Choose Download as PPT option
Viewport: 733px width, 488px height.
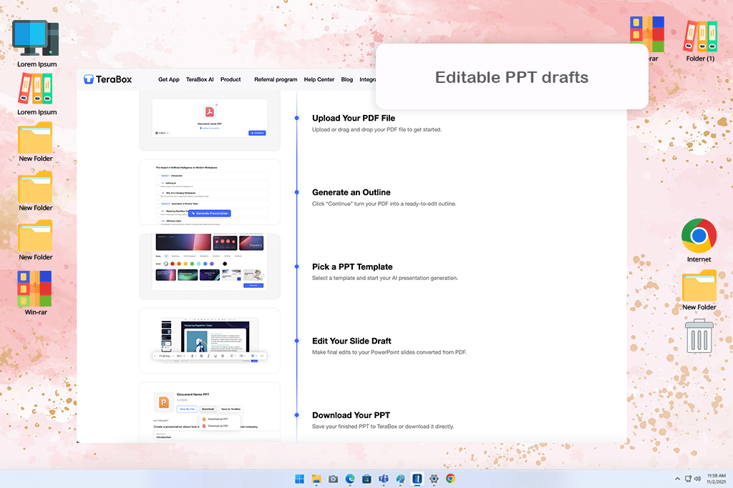tap(215, 419)
